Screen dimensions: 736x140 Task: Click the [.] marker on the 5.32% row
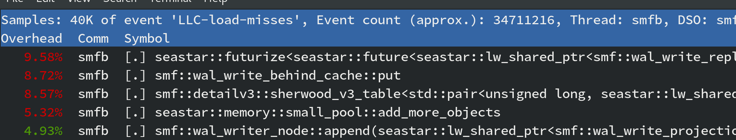click(x=135, y=112)
